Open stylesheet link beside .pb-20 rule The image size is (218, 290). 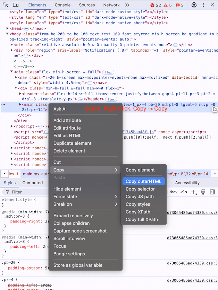(192, 263)
